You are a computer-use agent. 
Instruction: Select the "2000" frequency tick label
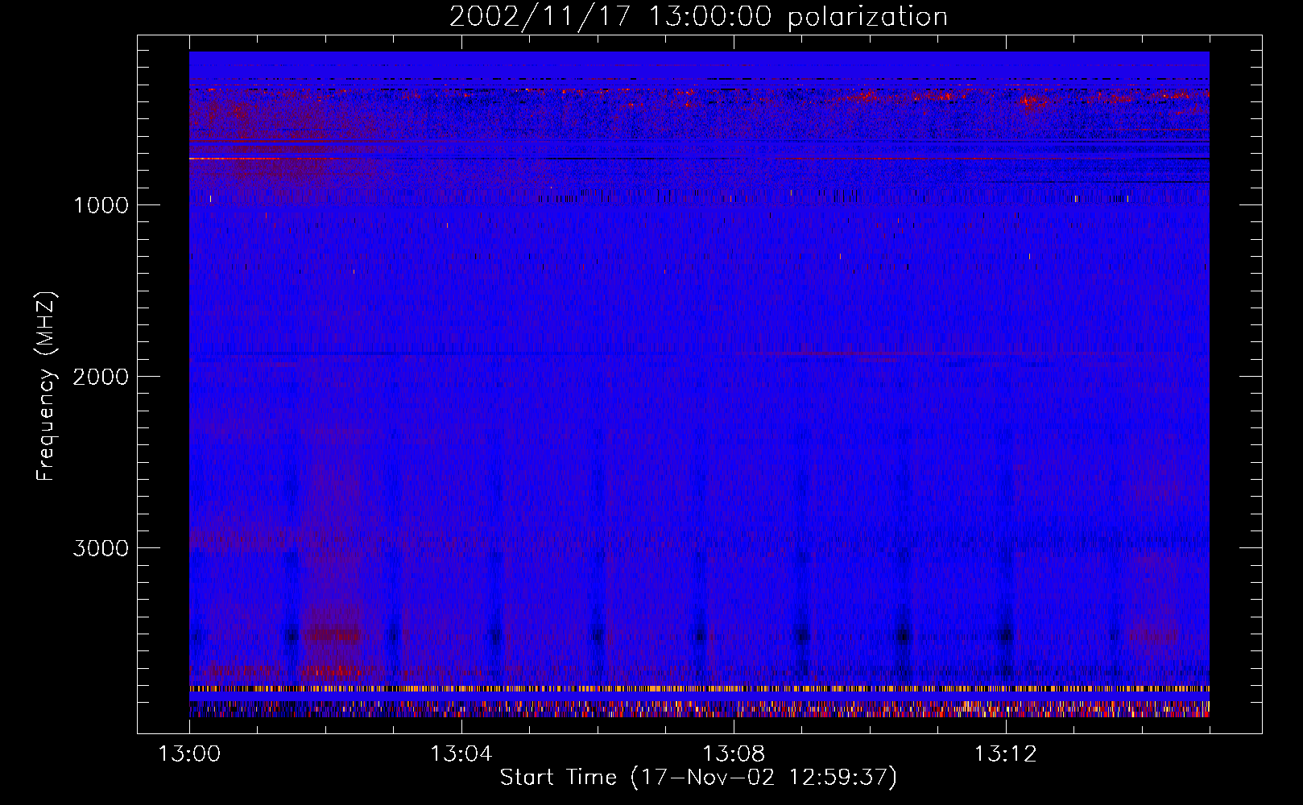point(101,377)
